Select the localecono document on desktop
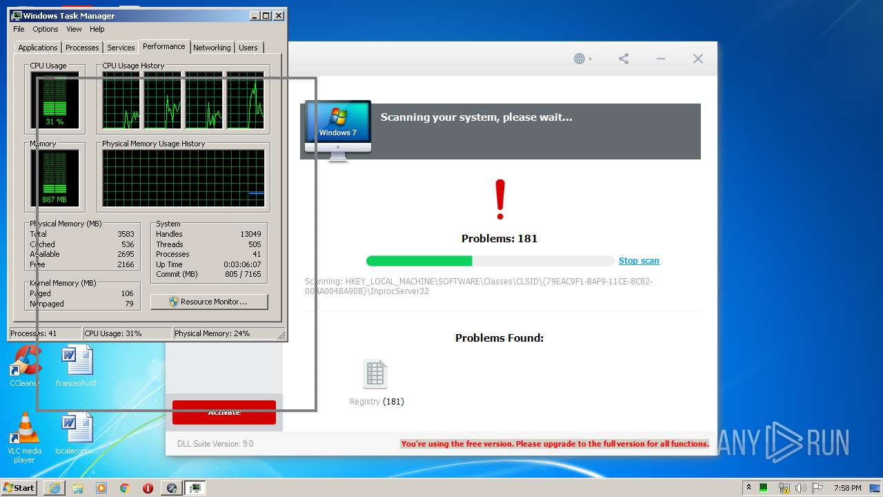Screen dimensions: 883x497 point(77,434)
